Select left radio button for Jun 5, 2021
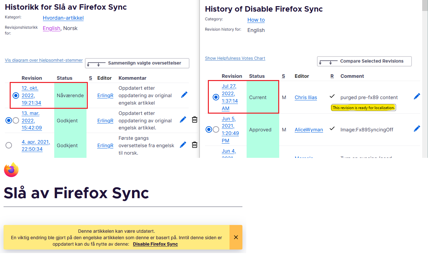This screenshot has height=265, width=428. (209, 129)
